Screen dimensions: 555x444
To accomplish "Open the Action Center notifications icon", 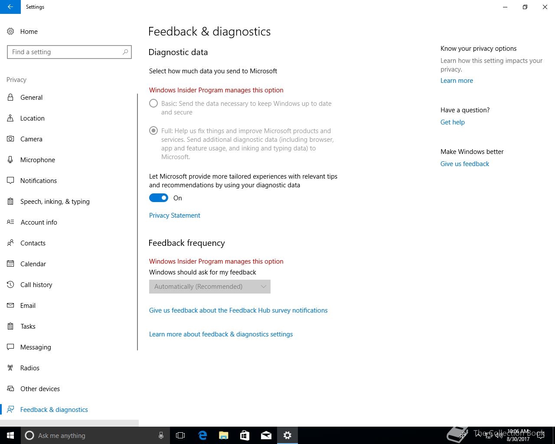I will (540, 435).
